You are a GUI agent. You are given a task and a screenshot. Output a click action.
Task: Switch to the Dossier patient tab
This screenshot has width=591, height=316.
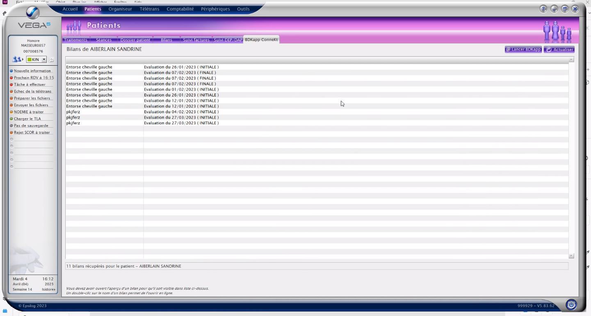pos(135,40)
